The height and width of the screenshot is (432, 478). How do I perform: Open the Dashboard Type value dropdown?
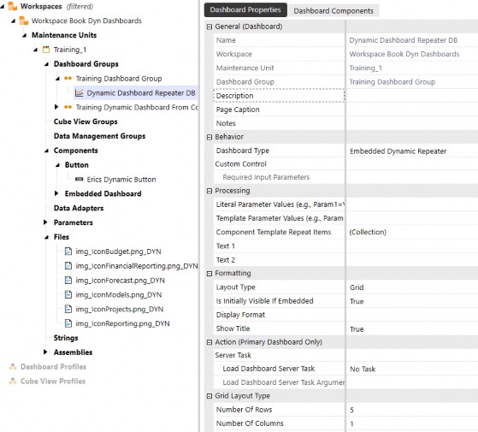pyautogui.click(x=412, y=151)
